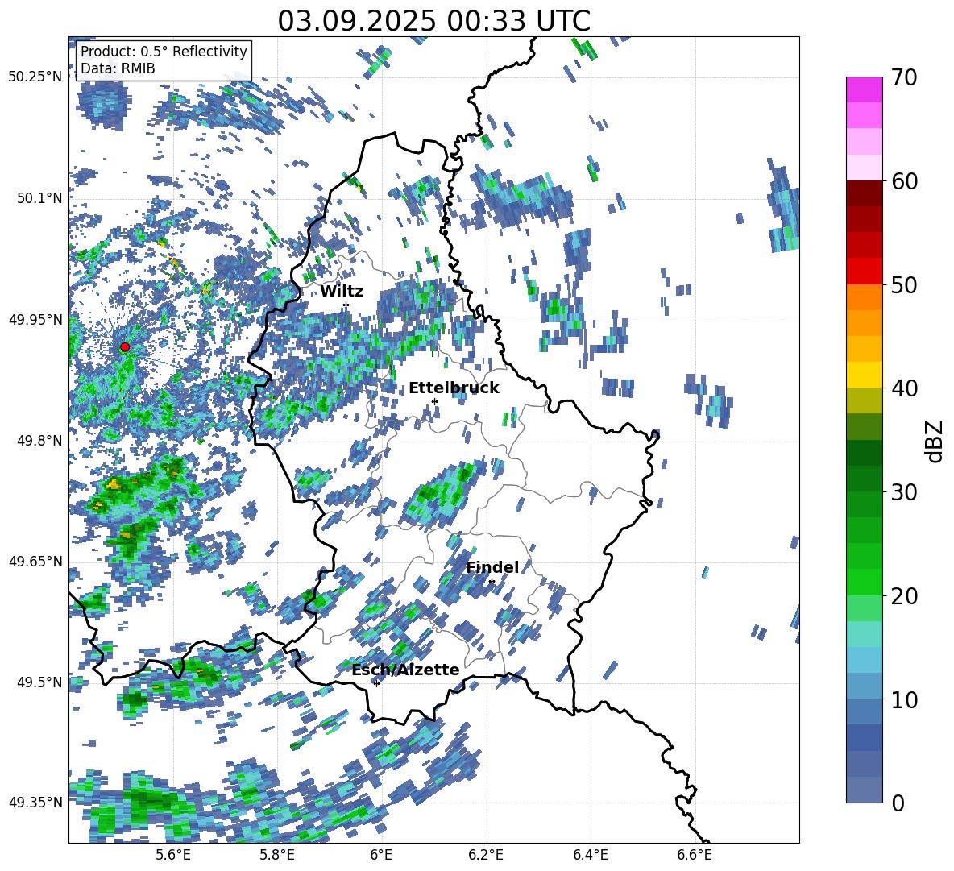The image size is (954, 871).
Task: Click the Findel city label
Action: click(x=492, y=567)
